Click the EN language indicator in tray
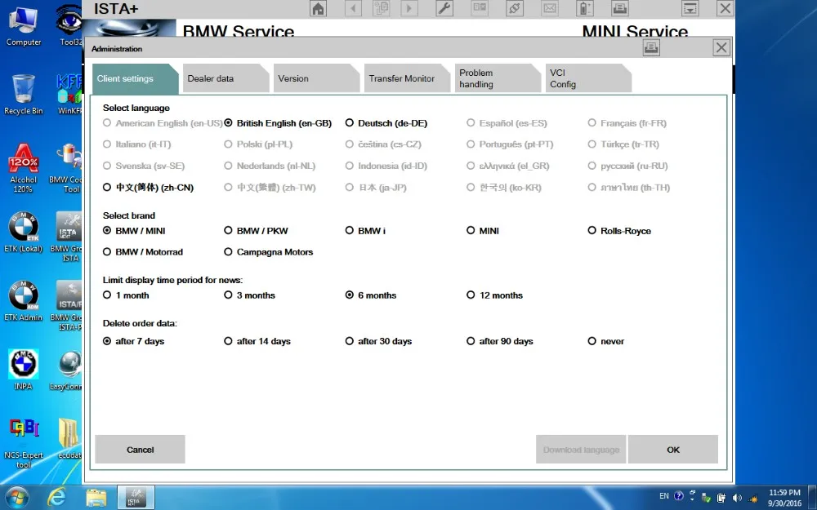Screen dimensions: 817x510 pyautogui.click(x=663, y=496)
